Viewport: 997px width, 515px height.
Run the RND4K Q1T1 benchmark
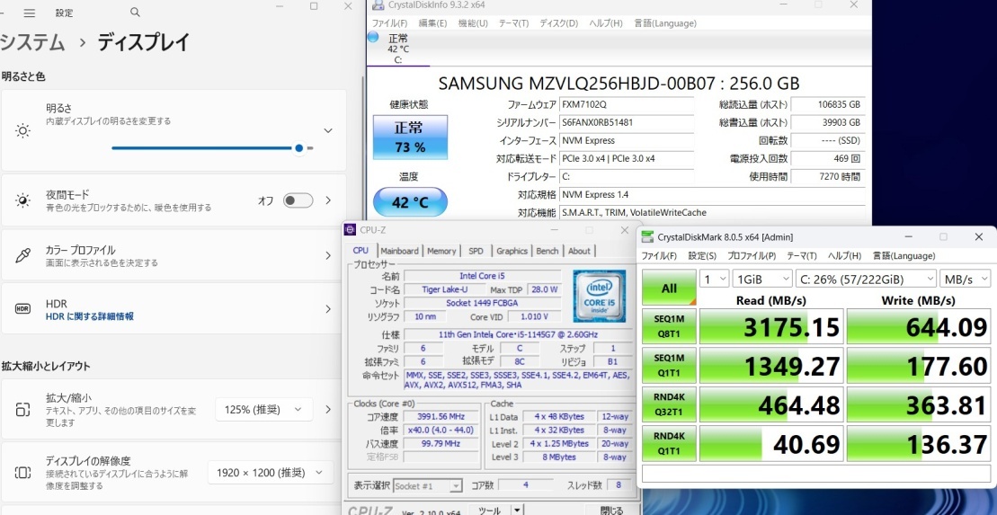click(669, 443)
